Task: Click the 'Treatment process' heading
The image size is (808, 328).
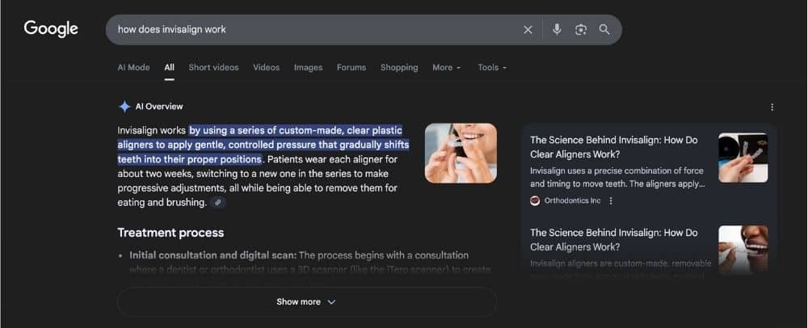Action: [170, 233]
